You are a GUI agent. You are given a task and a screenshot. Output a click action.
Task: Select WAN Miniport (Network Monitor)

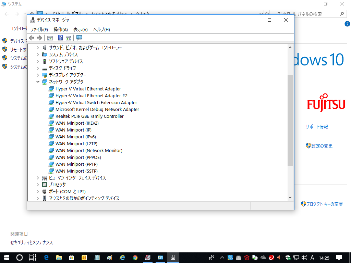point(89,151)
